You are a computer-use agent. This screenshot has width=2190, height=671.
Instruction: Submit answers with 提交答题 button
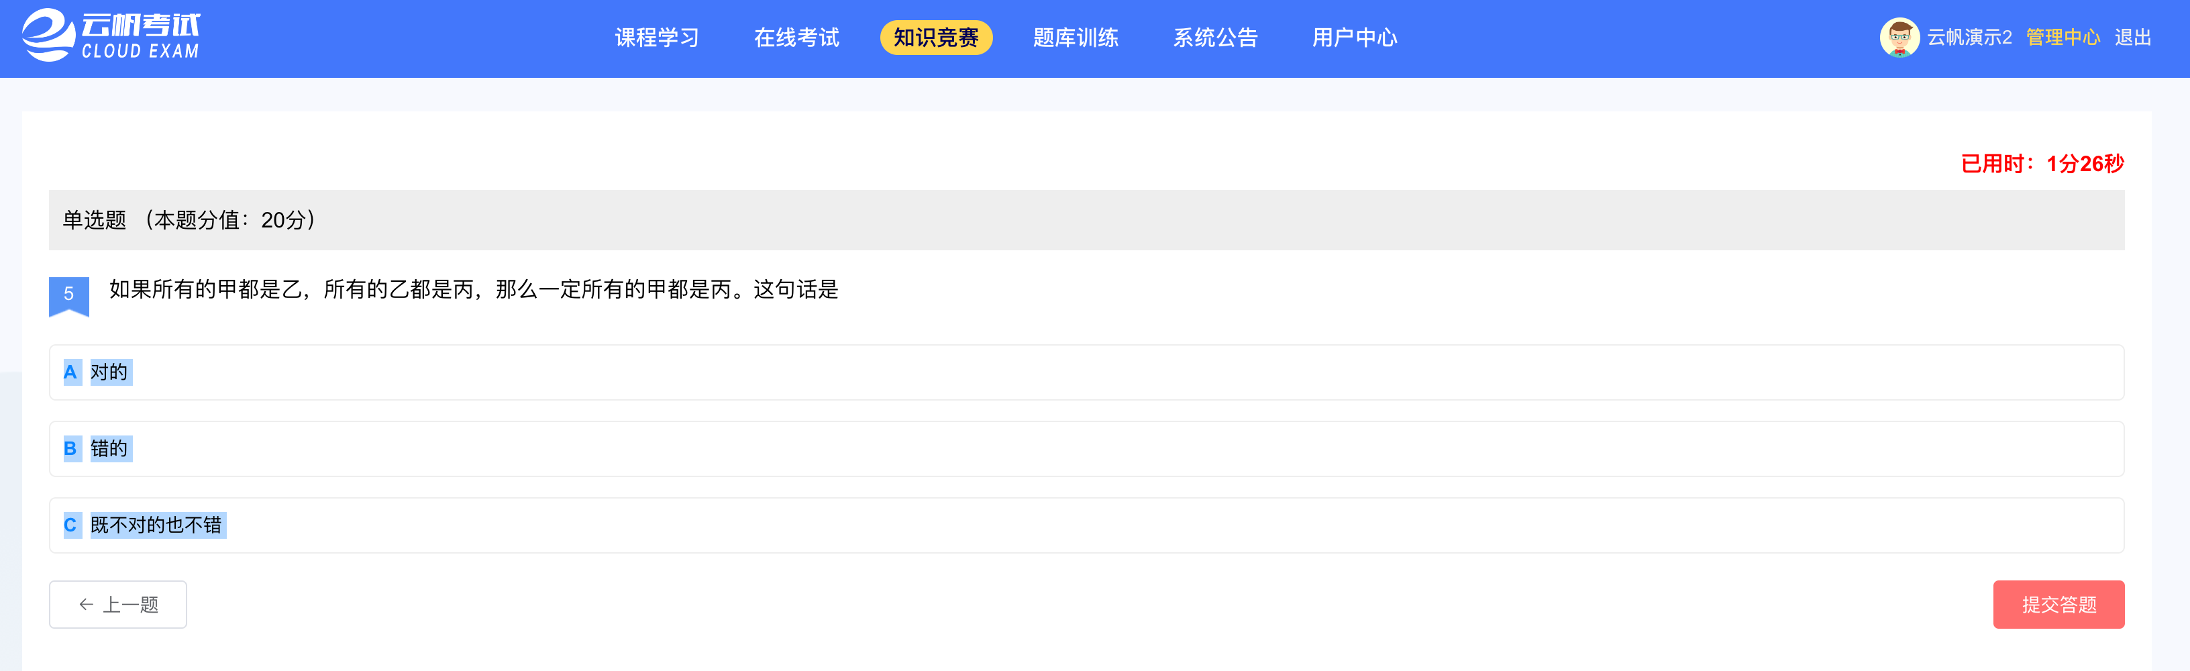(2058, 605)
